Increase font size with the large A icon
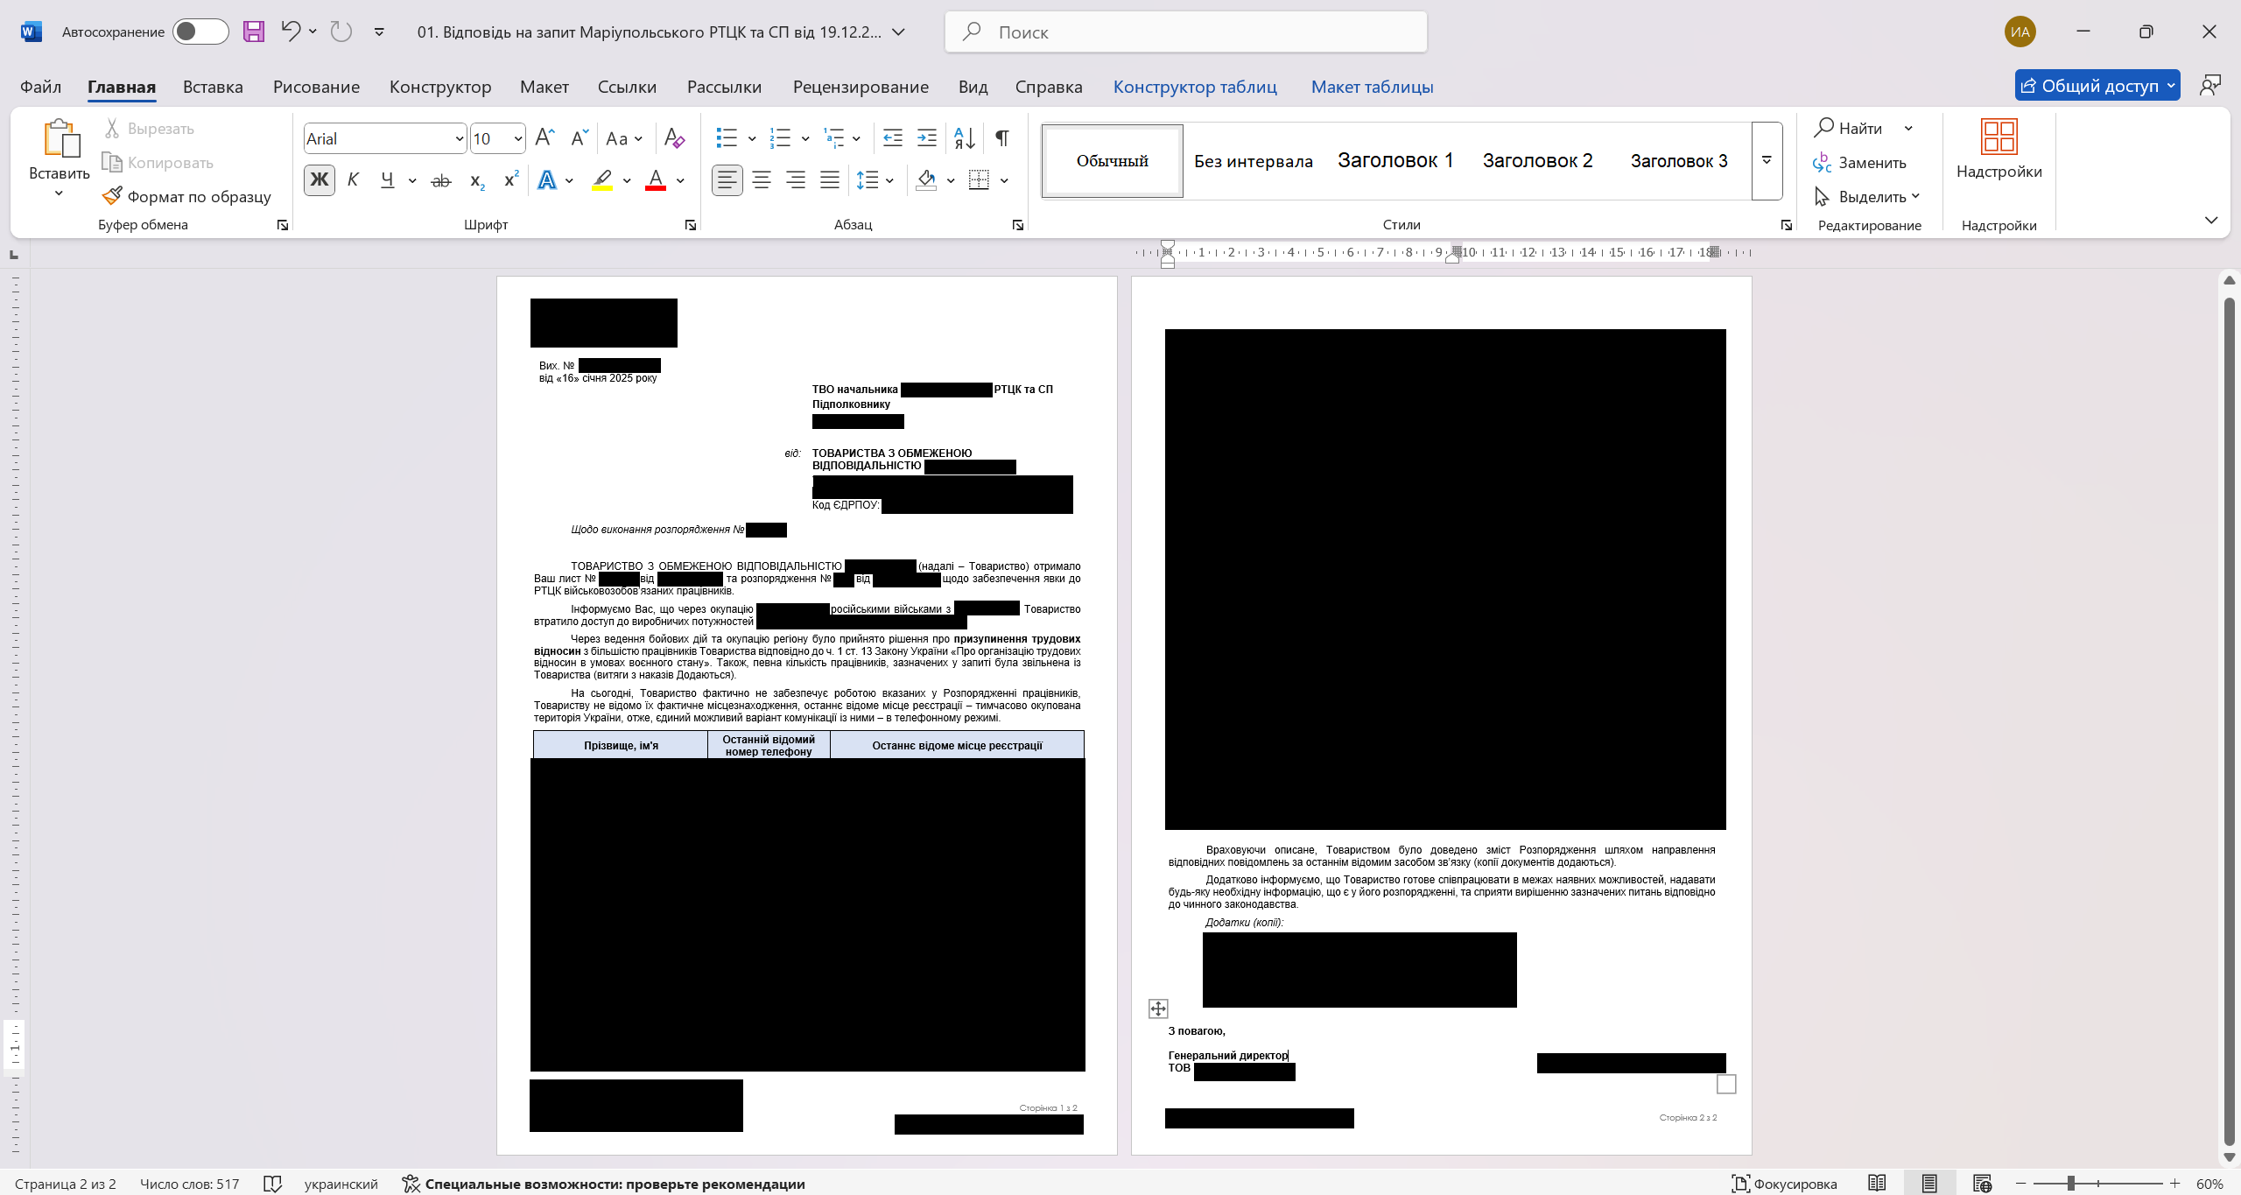This screenshot has height=1195, width=2241. 544,137
